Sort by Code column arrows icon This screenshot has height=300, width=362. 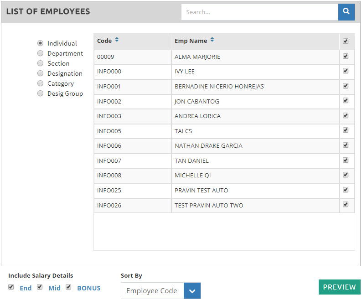(117, 40)
